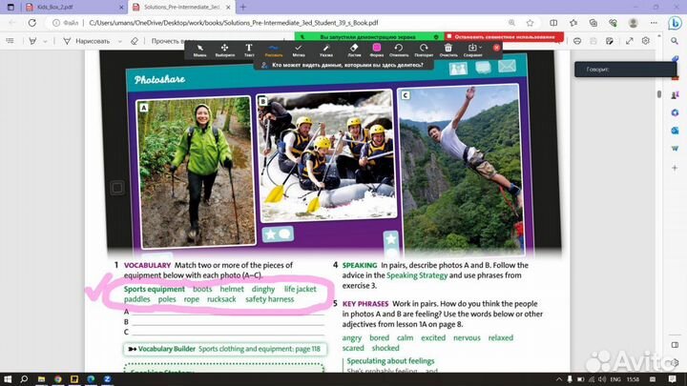Open the user profile avatar
Image resolution: width=687 pixels, height=386 pixels.
634,23
